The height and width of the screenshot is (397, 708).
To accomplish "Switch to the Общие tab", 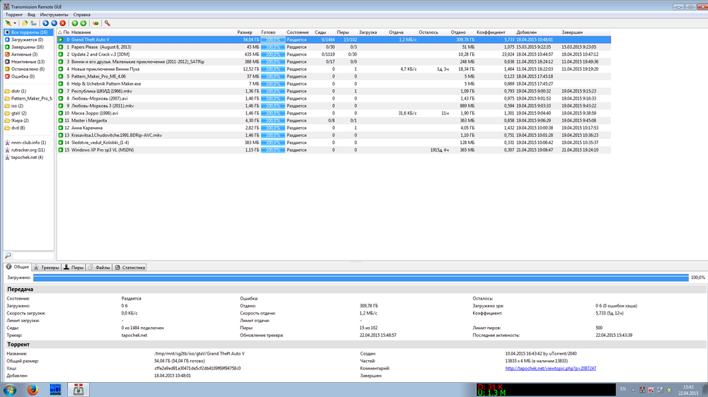I will click(x=18, y=267).
